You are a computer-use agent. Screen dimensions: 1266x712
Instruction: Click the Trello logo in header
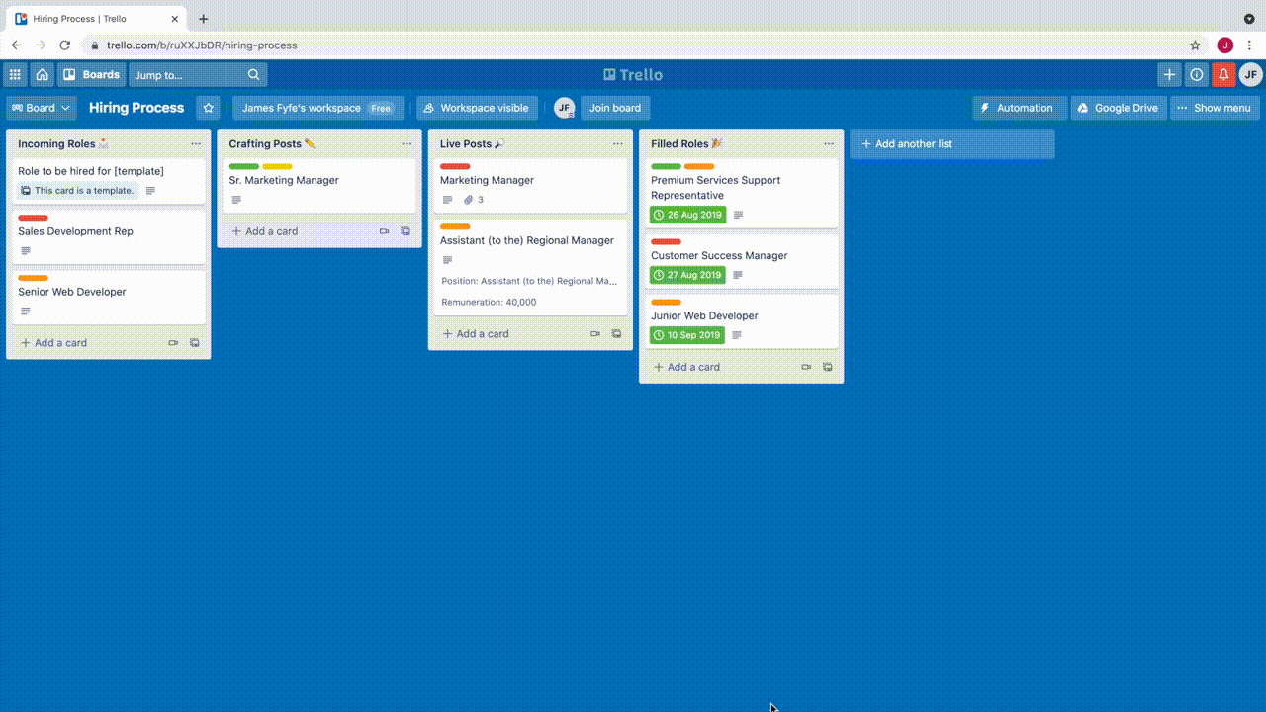(633, 74)
